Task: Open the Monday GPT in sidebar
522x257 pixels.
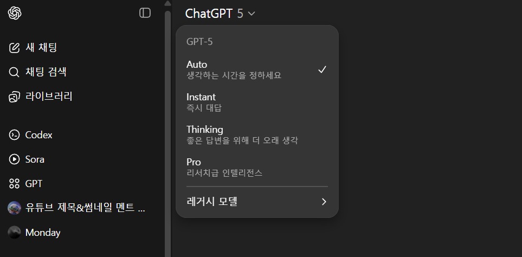Action: coord(43,233)
